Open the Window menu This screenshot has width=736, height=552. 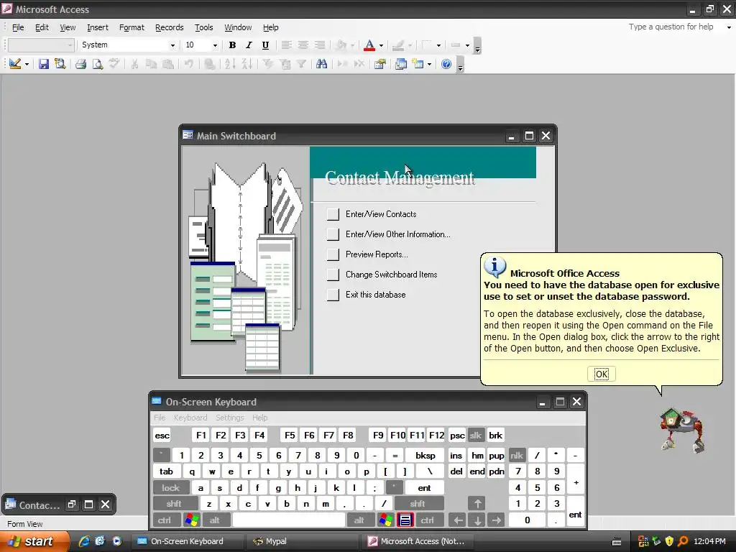click(238, 27)
